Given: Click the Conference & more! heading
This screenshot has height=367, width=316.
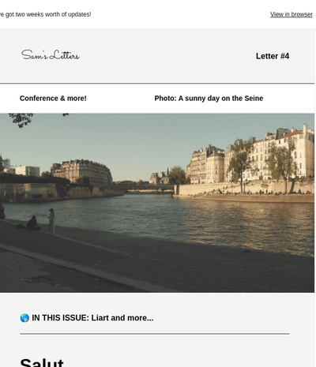Looking at the screenshot, I should click(x=53, y=98).
